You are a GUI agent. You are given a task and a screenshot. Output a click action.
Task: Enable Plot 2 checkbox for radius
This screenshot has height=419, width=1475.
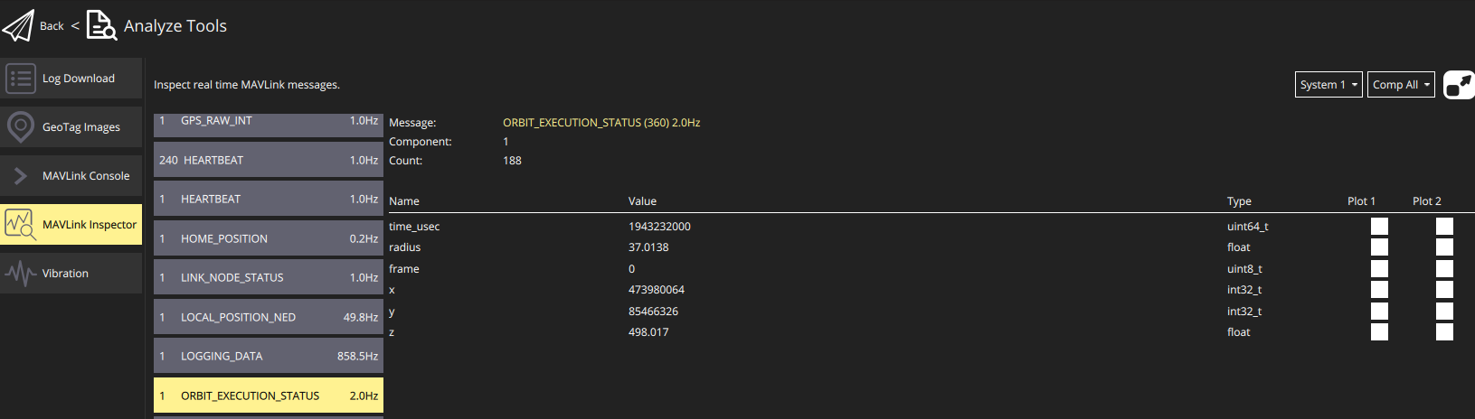click(x=1444, y=247)
